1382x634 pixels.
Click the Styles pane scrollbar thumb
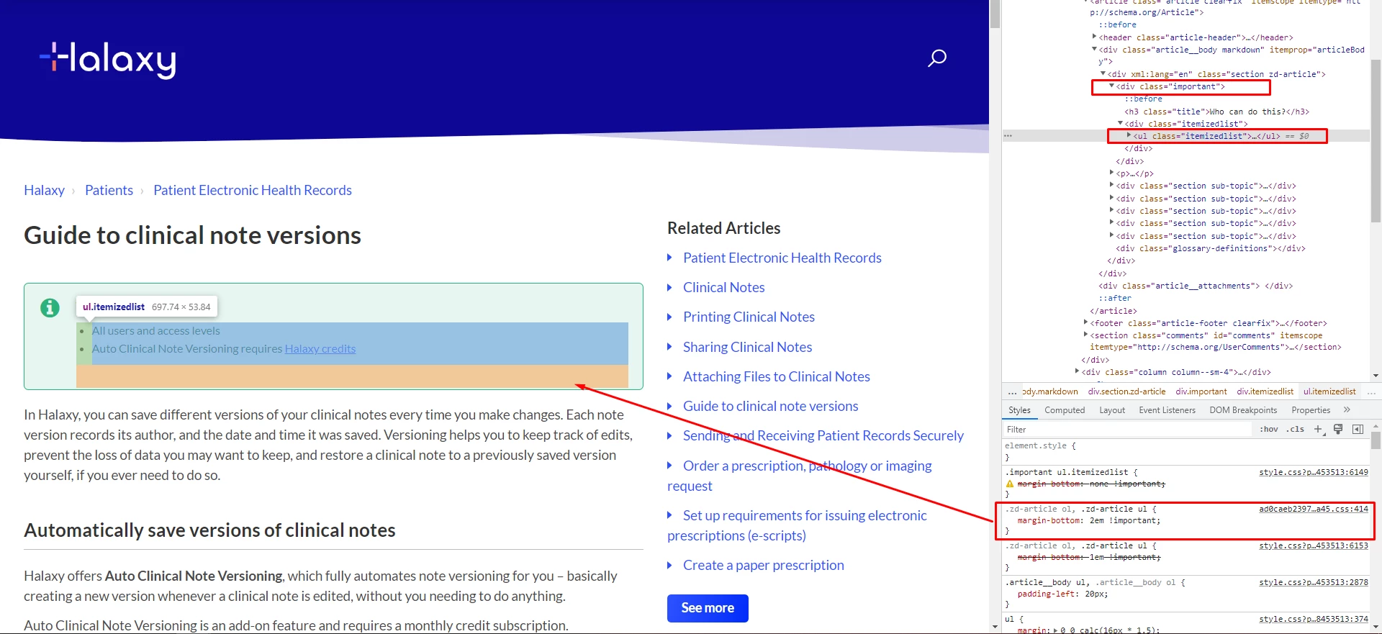pyautogui.click(x=1376, y=439)
